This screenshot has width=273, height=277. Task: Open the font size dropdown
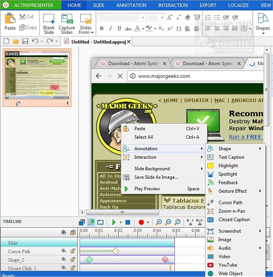click(162, 18)
